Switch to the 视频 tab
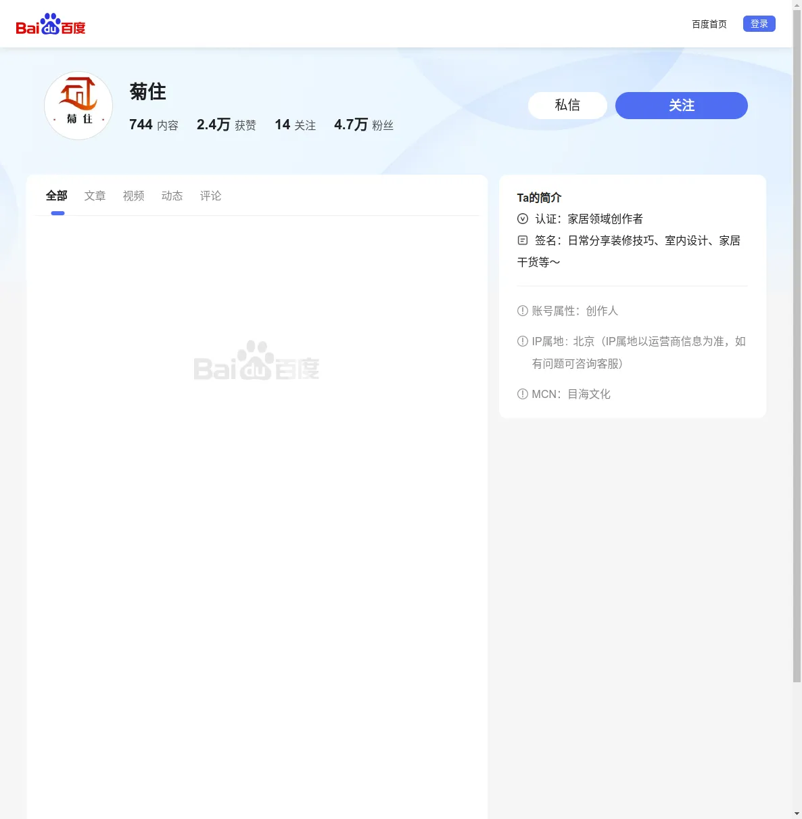 tap(134, 196)
